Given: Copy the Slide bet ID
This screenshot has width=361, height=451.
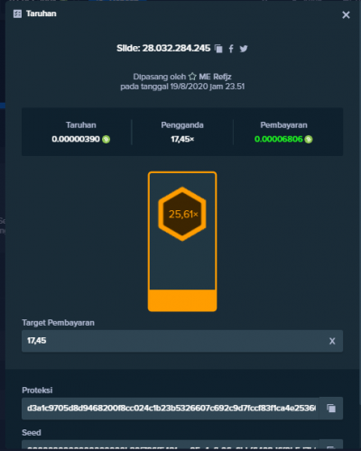Looking at the screenshot, I should point(218,49).
